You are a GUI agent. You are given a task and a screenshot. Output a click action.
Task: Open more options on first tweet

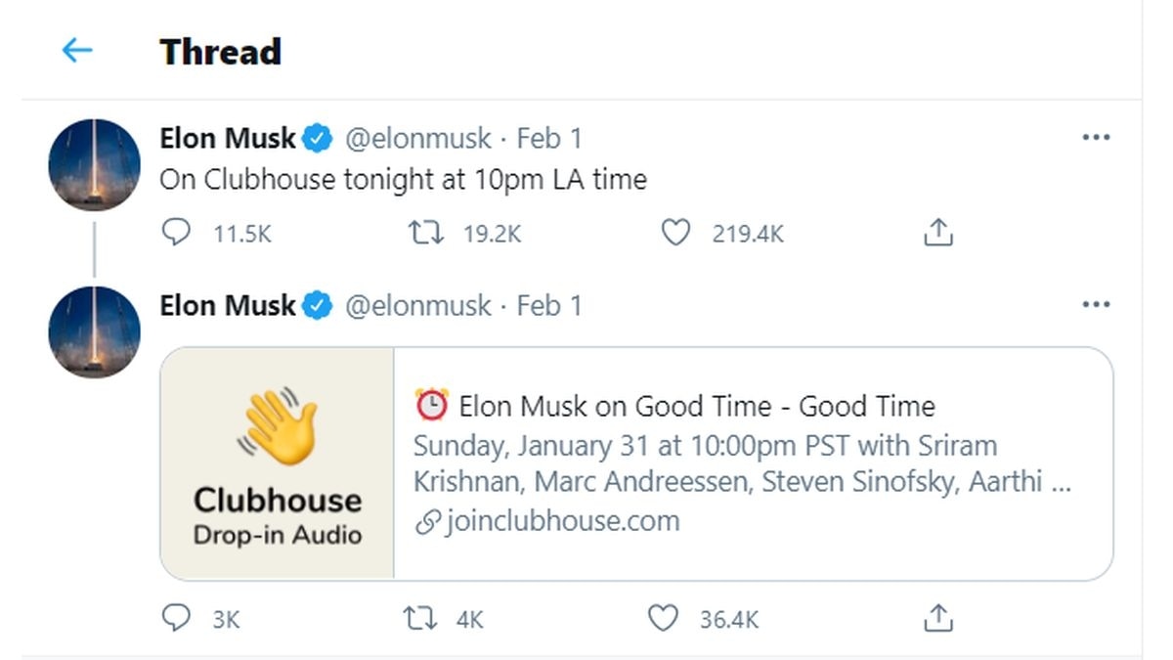1096,138
